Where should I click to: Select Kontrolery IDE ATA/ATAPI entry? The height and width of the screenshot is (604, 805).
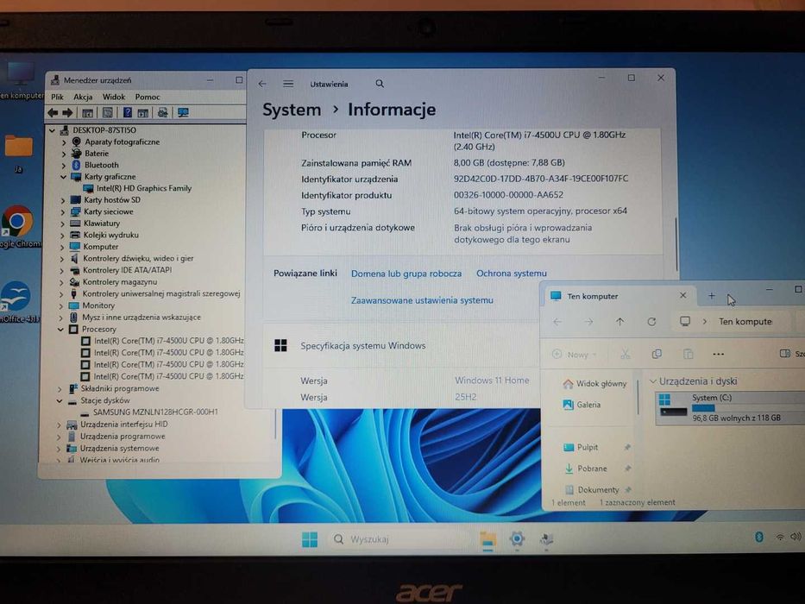[128, 270]
